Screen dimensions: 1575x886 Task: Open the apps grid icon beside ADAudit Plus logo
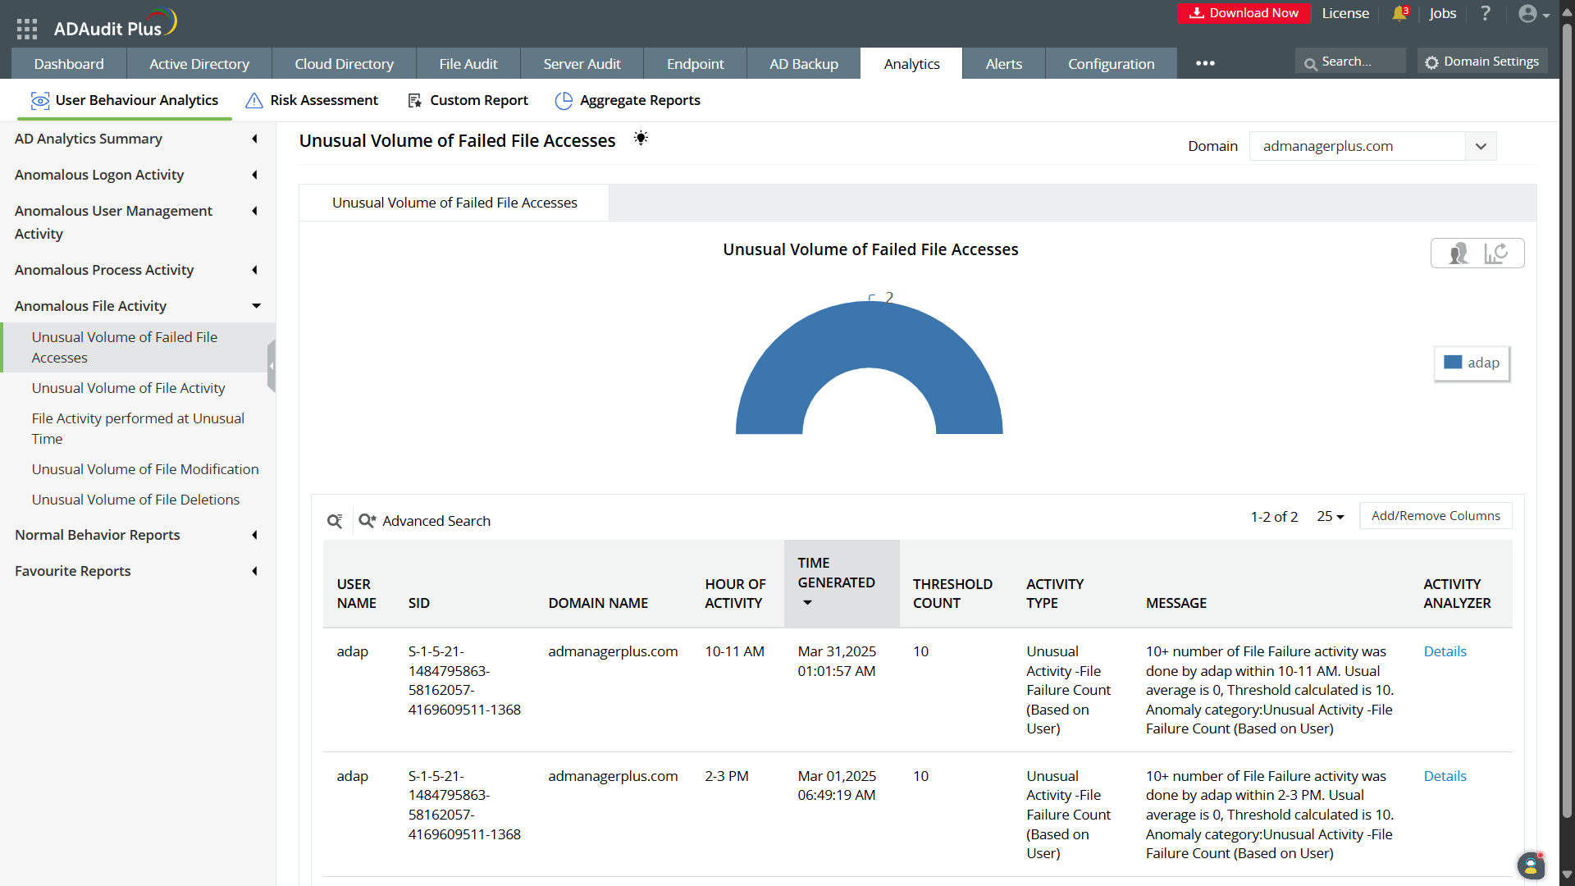[x=26, y=28]
